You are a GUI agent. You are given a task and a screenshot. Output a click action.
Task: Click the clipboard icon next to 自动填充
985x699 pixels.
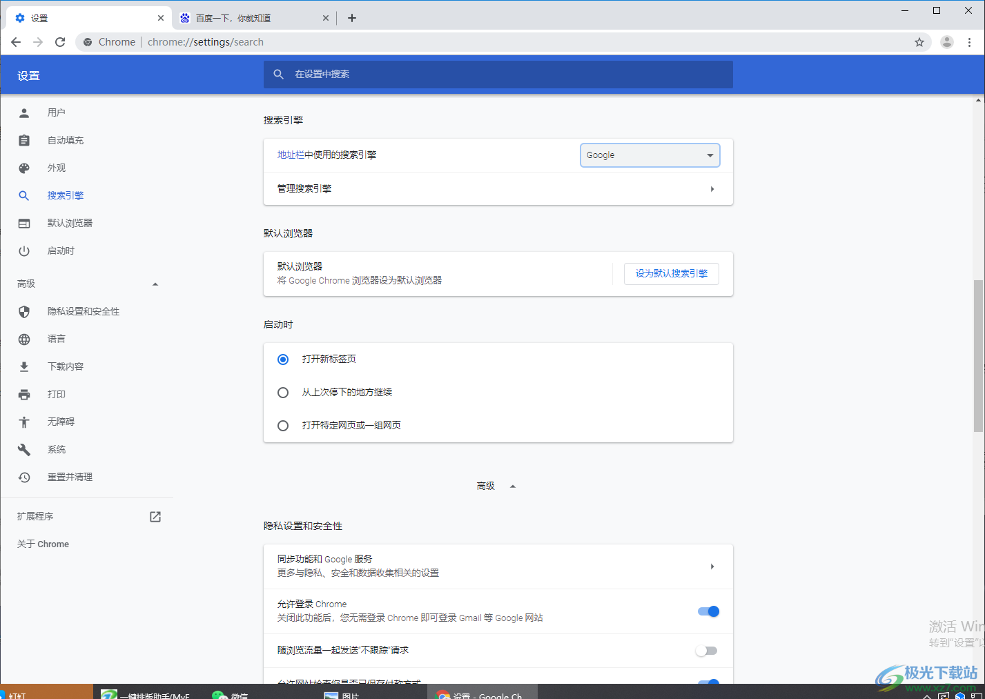tap(24, 140)
